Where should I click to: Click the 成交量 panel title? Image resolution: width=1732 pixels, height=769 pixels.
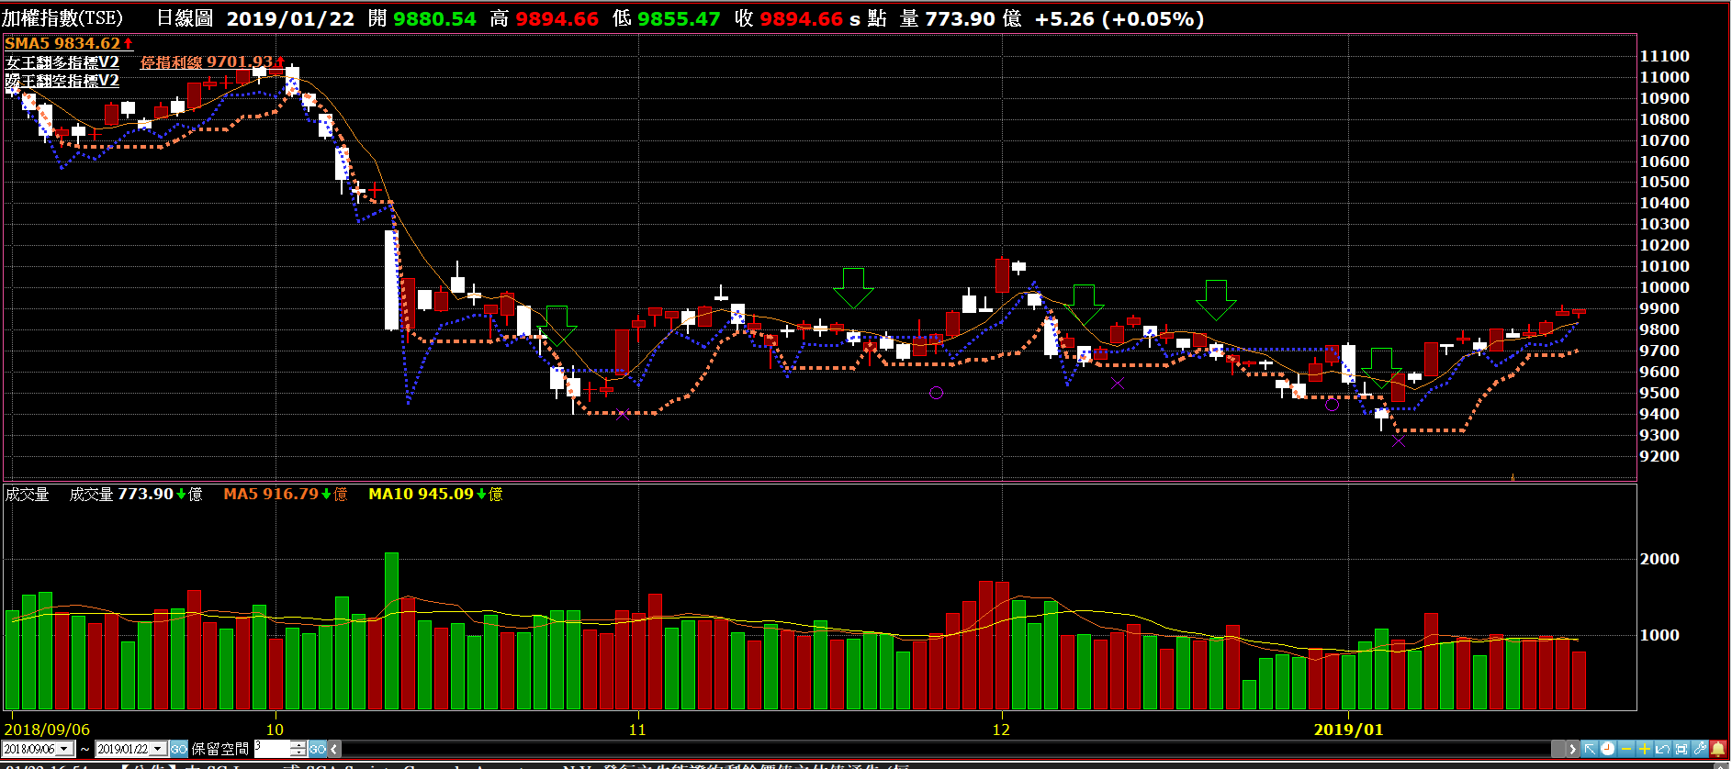27,494
